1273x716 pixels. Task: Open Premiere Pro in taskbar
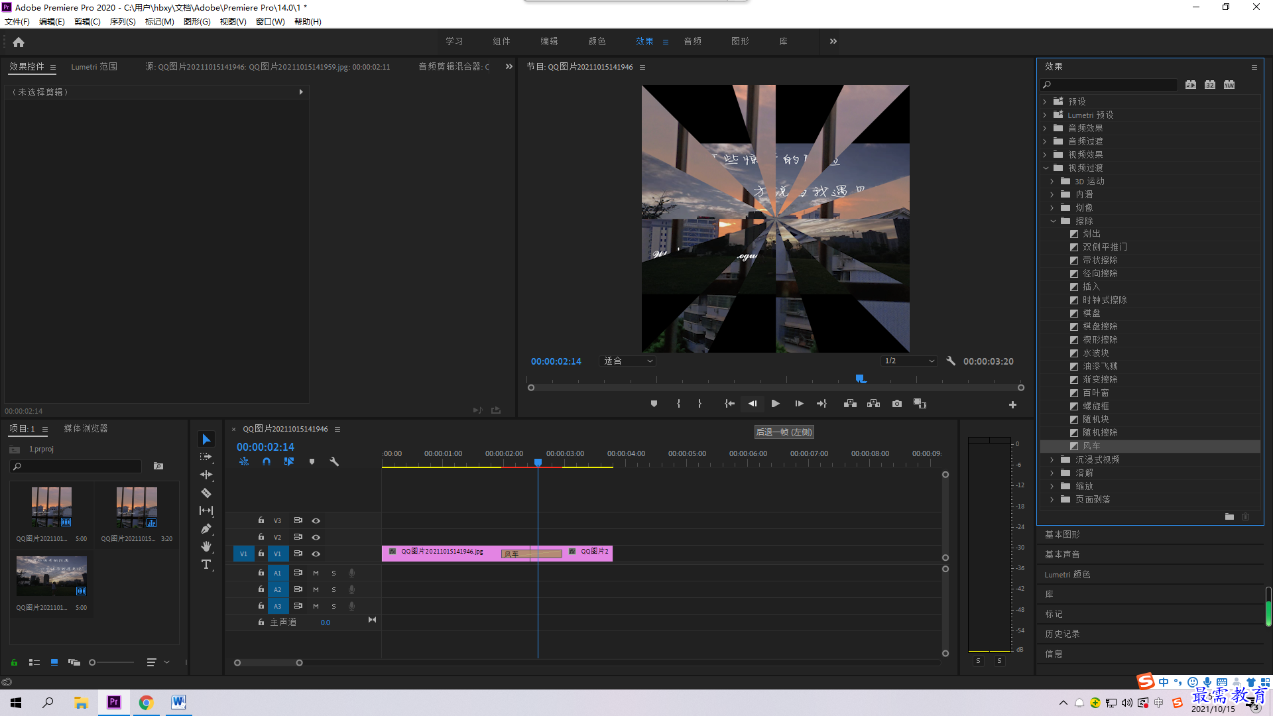(114, 702)
